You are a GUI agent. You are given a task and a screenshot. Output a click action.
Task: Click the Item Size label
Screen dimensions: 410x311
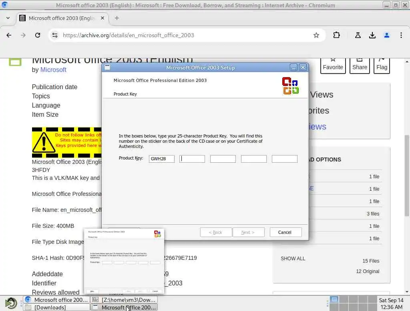(x=45, y=114)
